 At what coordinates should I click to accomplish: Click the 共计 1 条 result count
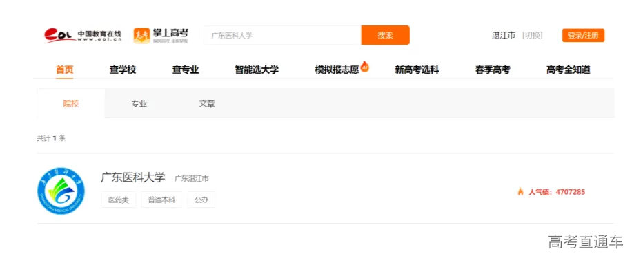(x=51, y=138)
